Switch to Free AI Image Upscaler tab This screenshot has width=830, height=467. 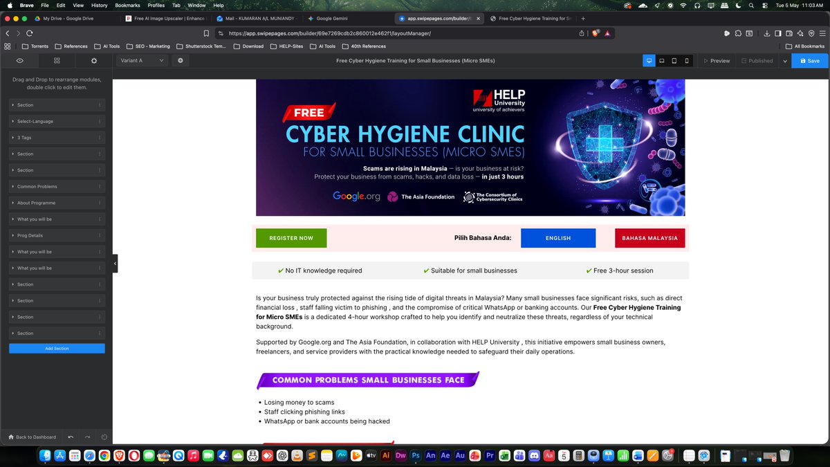click(165, 19)
